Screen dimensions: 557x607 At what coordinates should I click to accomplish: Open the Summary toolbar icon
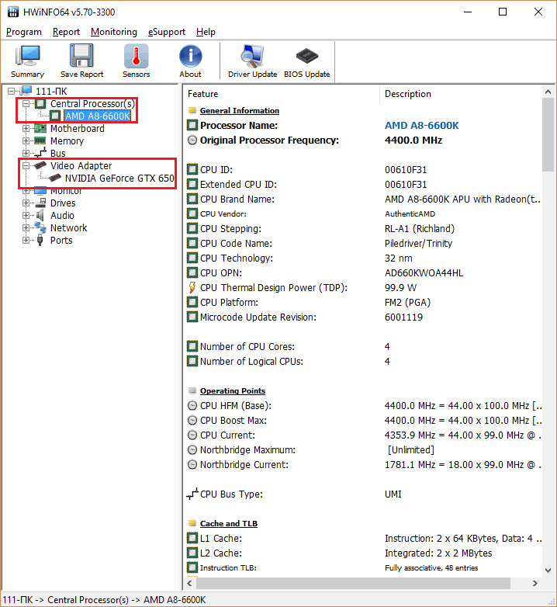pyautogui.click(x=27, y=61)
